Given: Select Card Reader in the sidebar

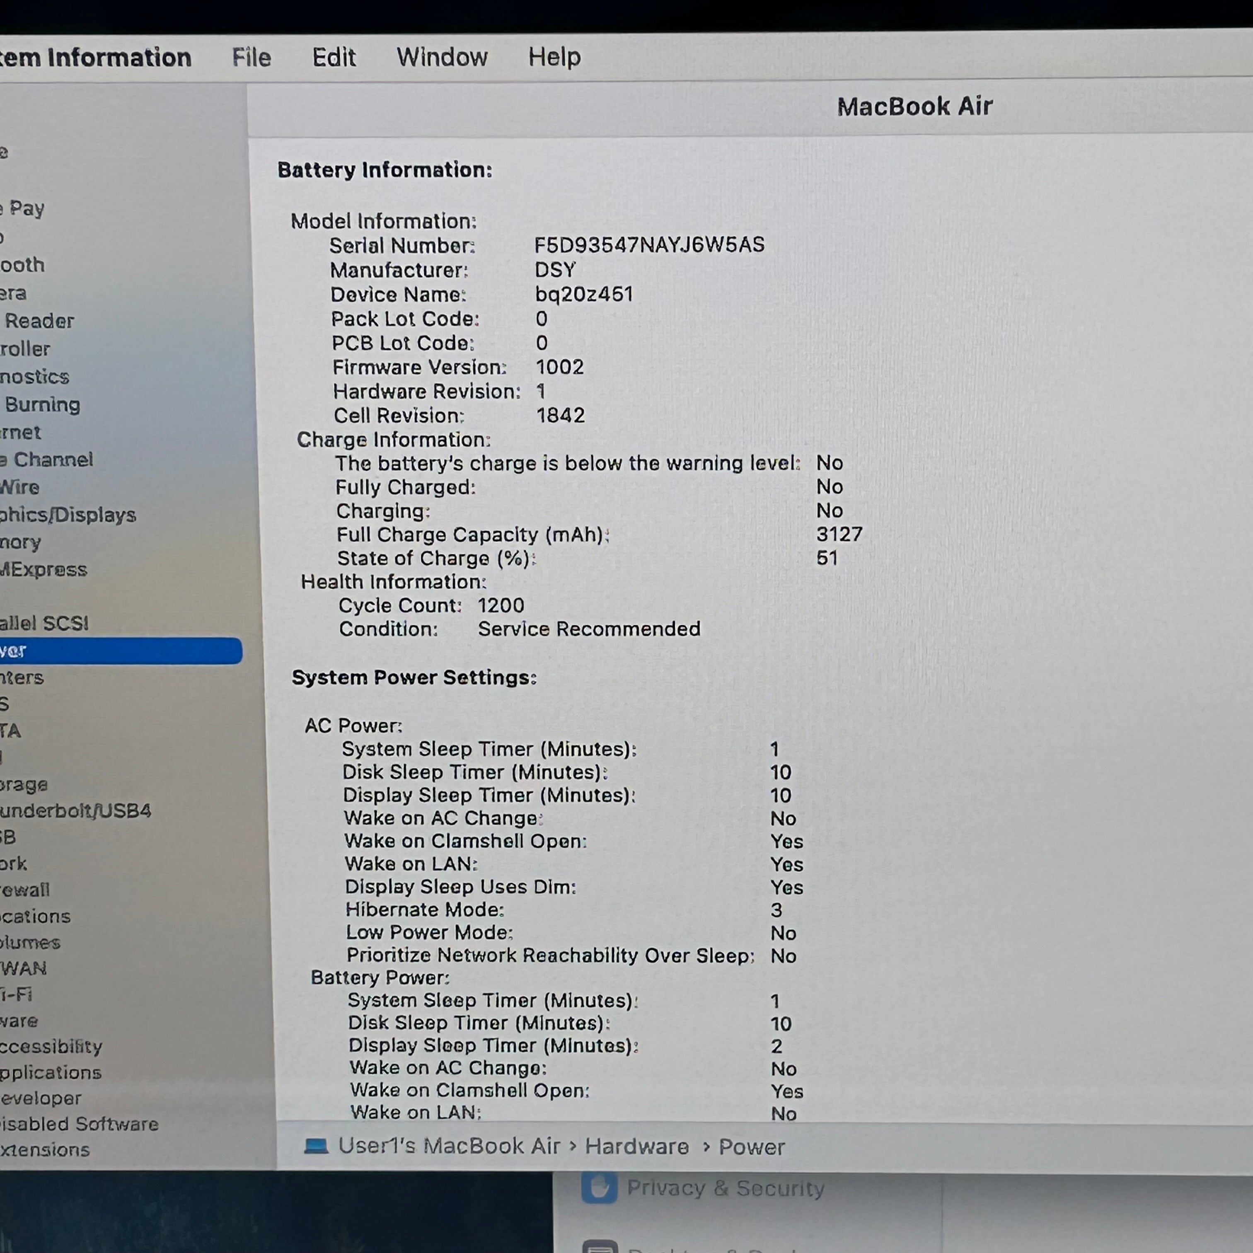Looking at the screenshot, I should tap(38, 321).
